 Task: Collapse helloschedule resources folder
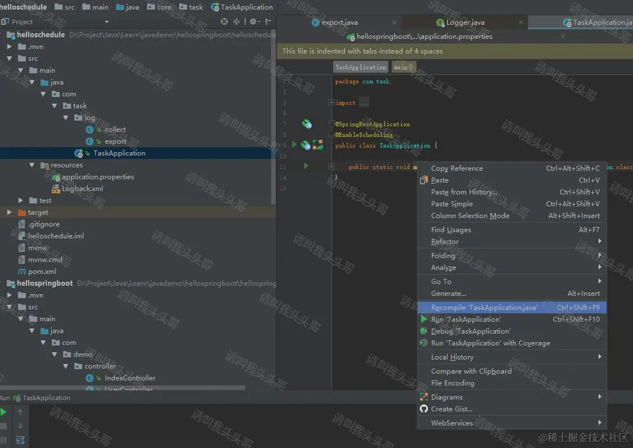(32, 165)
